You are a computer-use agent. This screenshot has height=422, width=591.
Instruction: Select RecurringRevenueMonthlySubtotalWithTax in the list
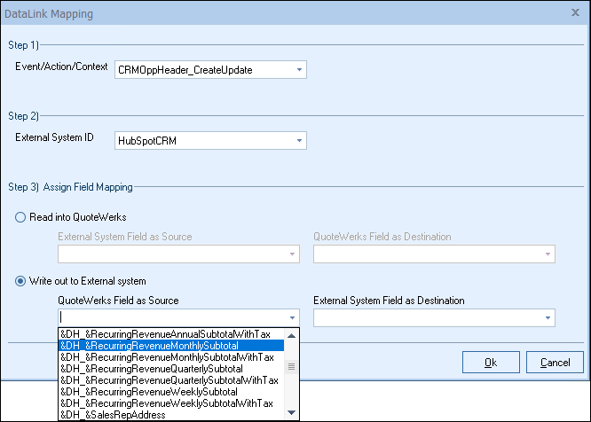(x=166, y=357)
